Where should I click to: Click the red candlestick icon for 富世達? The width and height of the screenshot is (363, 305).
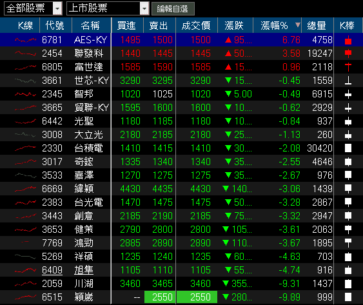348,67
